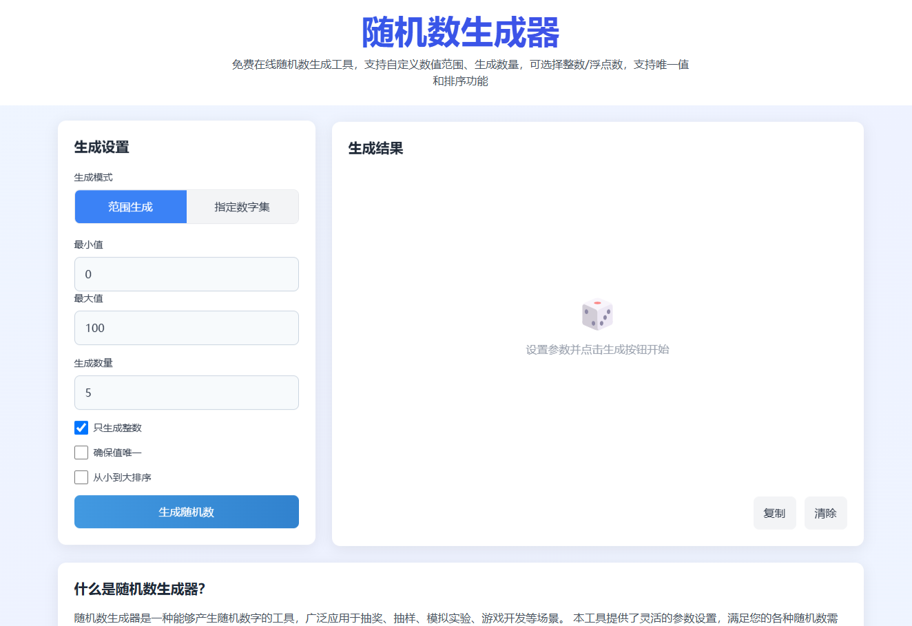Screen dimensions: 912x626
Task: Click the 生成结果 panel heading
Action: [x=376, y=149]
